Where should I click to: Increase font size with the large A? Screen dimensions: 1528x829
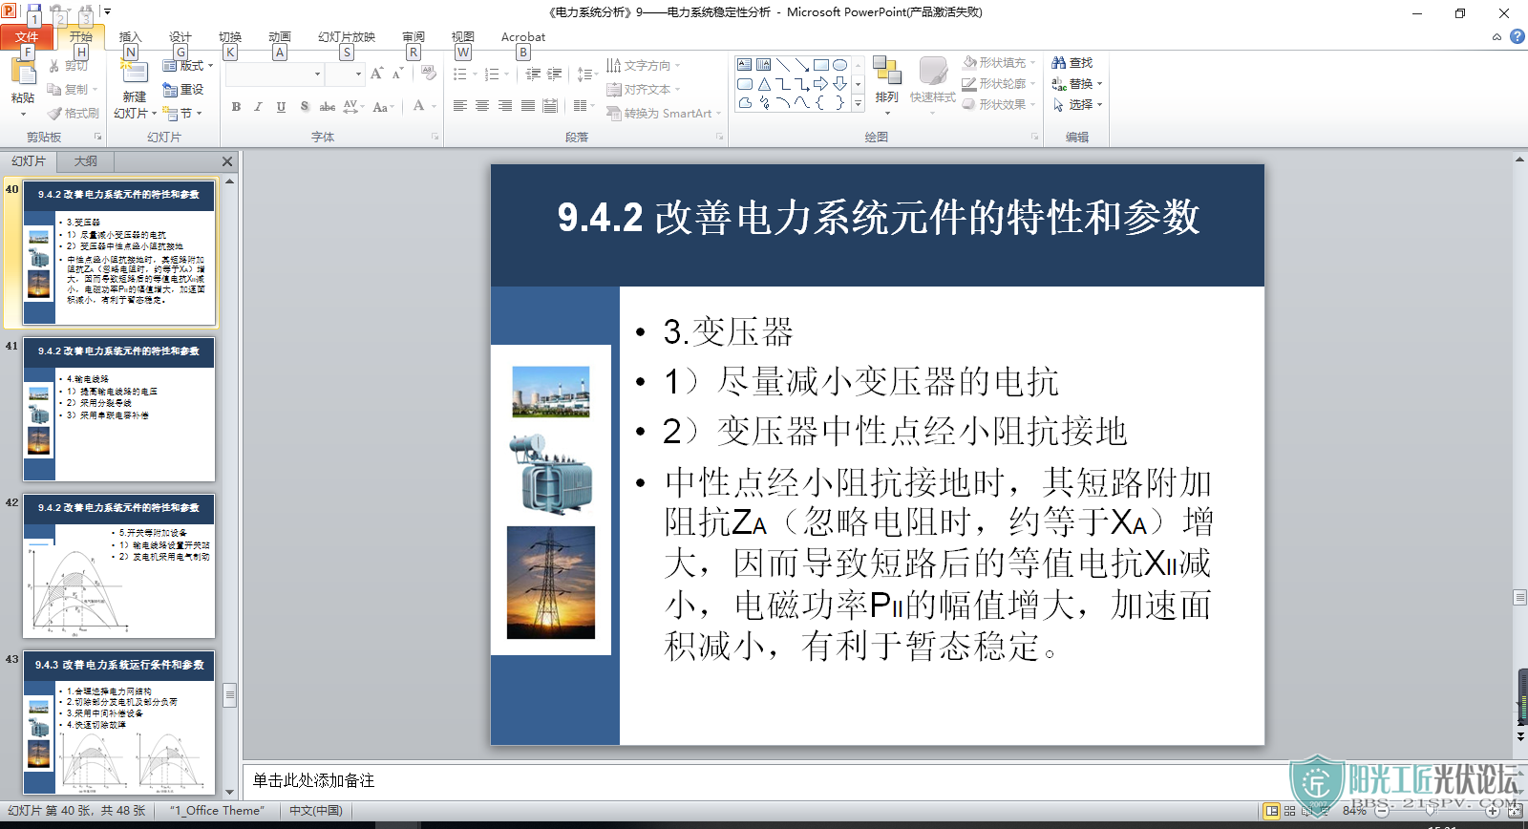point(376,74)
